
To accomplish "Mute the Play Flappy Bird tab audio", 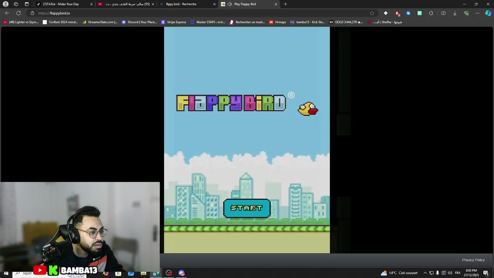I will [x=230, y=4].
